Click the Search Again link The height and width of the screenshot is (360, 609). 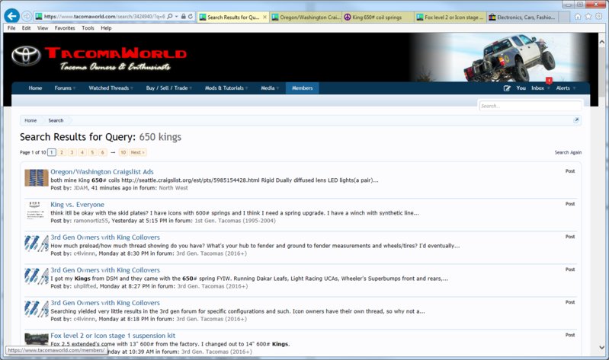[x=568, y=152]
